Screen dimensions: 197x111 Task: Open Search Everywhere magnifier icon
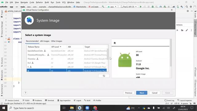187,7
